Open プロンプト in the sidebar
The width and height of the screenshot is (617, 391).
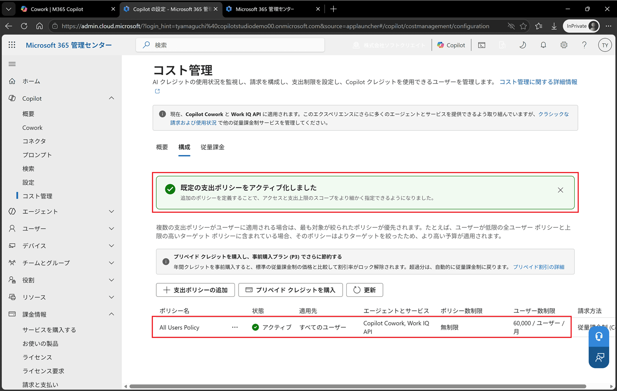(37, 155)
